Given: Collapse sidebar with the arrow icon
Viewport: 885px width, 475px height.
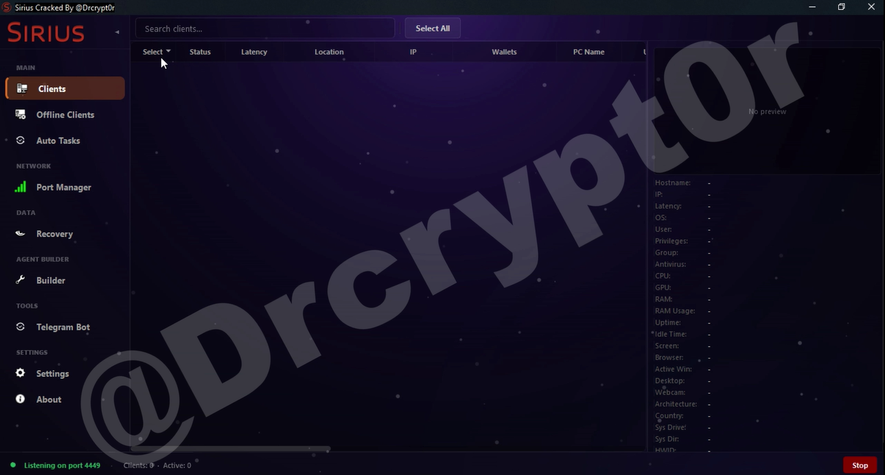Looking at the screenshot, I should [117, 32].
